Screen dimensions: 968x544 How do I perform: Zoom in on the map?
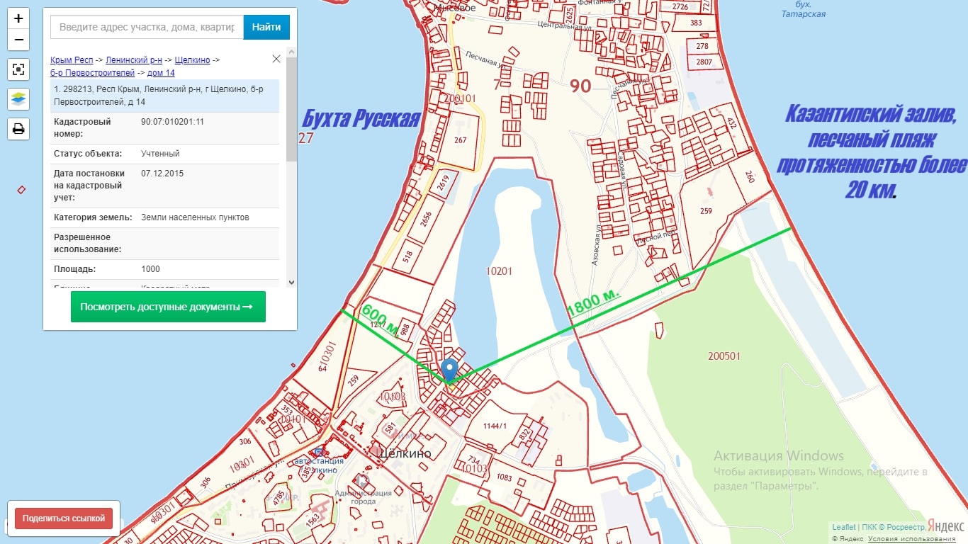pos(18,19)
